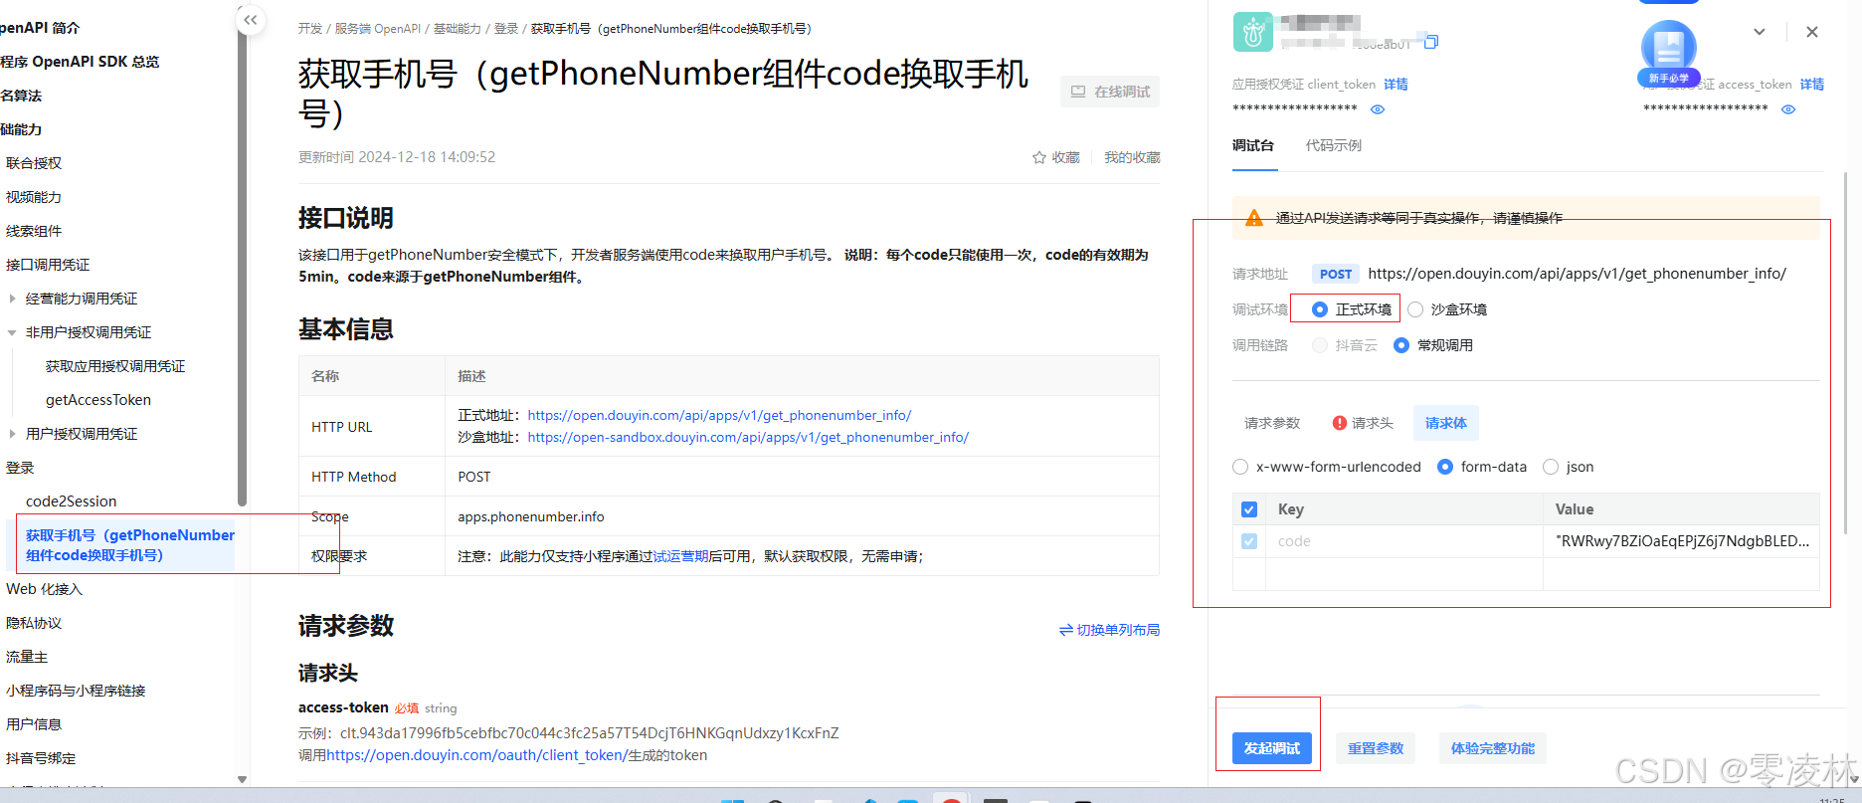The width and height of the screenshot is (1862, 803).
Task: Choose form-data body type
Action: [x=1445, y=467]
